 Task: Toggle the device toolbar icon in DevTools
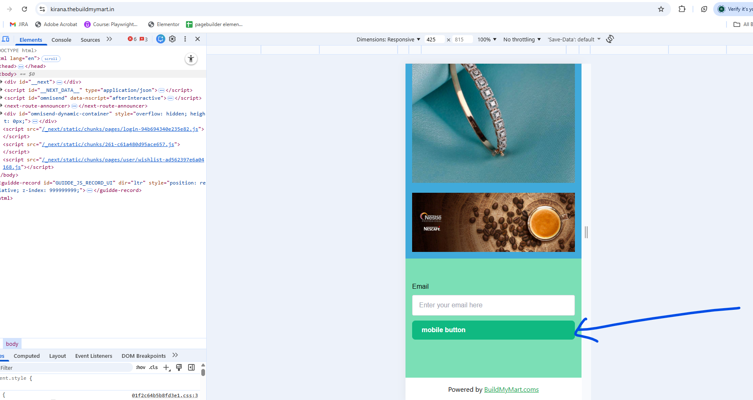point(6,39)
